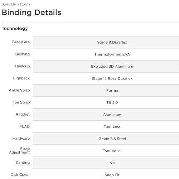This screenshot has width=179, height=179.
Task: Click the Stage 8 Duraflex value
Action: pos(112,42)
